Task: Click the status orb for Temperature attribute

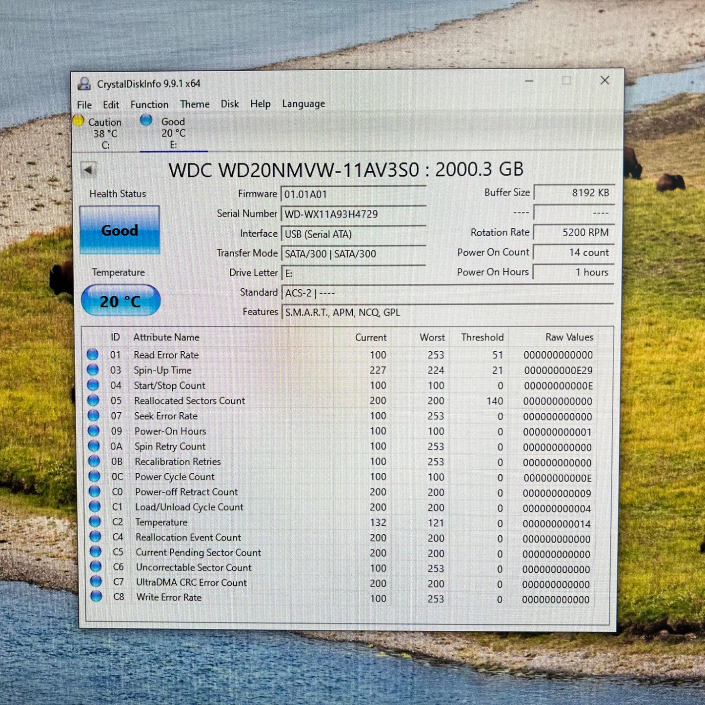Action: (95, 522)
